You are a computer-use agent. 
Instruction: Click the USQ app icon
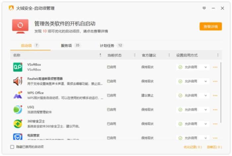18,110
